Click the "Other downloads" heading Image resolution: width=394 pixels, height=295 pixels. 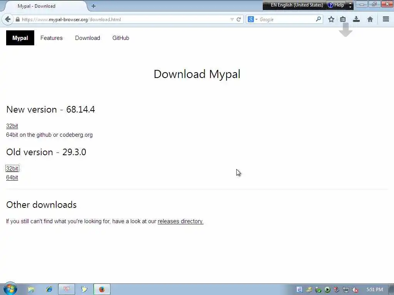coord(41,205)
